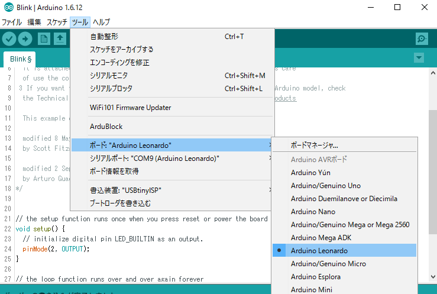
Task: Click the loop function comment line
Action: (x=109, y=279)
